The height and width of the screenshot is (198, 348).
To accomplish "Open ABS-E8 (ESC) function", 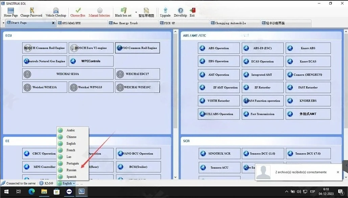I will click(x=262, y=48).
